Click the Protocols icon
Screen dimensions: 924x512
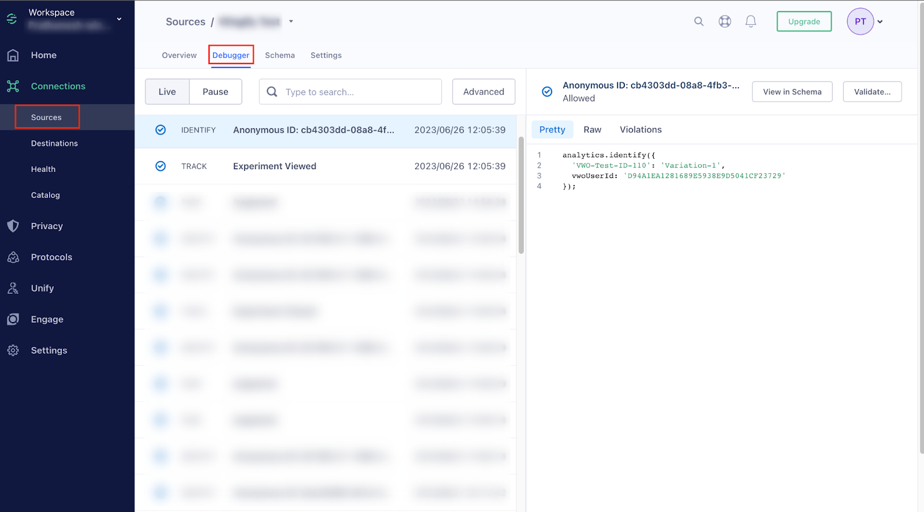point(13,257)
